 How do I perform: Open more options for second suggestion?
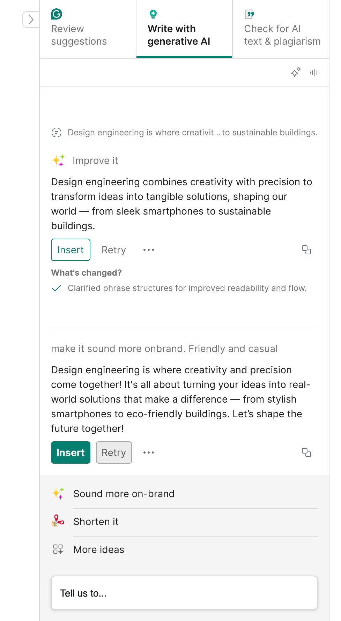(x=149, y=452)
